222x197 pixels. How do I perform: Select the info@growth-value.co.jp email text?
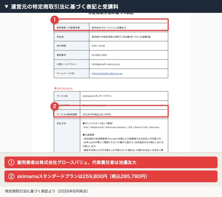click(106, 64)
